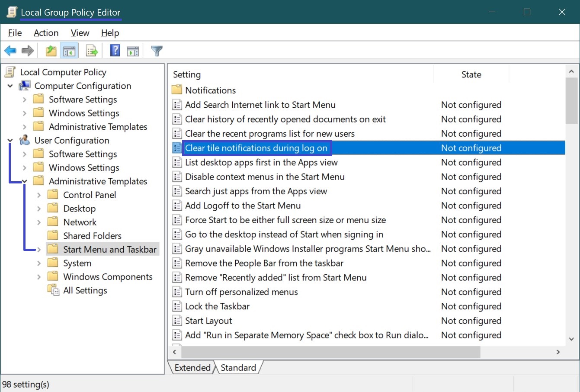Click the horizontal scrollbar left arrow

point(174,352)
